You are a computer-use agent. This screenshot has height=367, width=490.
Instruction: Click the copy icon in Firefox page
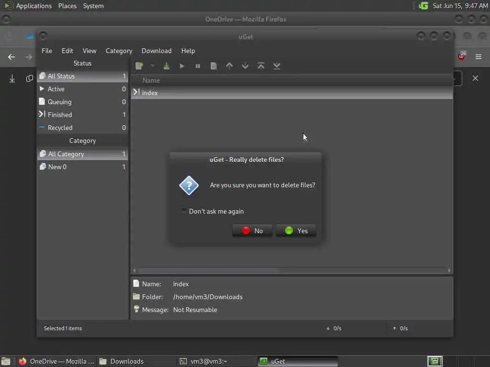pyautogui.click(x=29, y=78)
